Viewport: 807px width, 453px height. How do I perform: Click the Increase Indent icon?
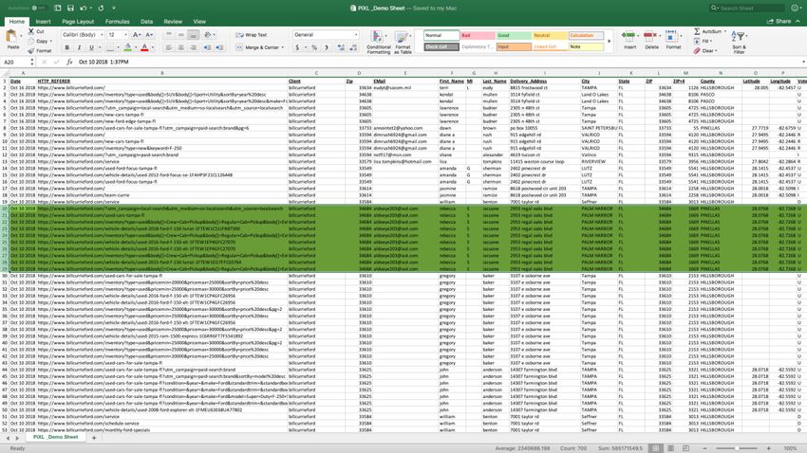pyautogui.click(x=219, y=47)
